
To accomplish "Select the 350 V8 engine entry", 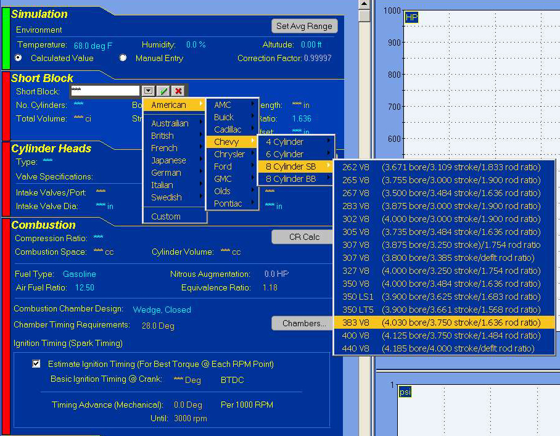I will pyautogui.click(x=444, y=284).
